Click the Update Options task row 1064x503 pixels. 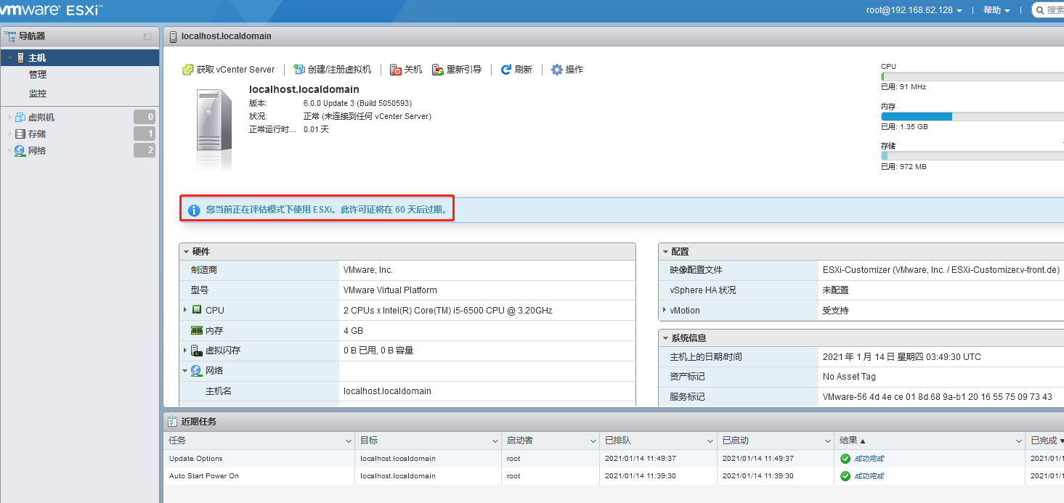[614, 459]
